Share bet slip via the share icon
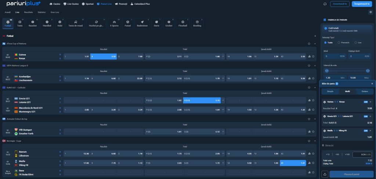This screenshot has width=376, height=179. tap(325, 174)
